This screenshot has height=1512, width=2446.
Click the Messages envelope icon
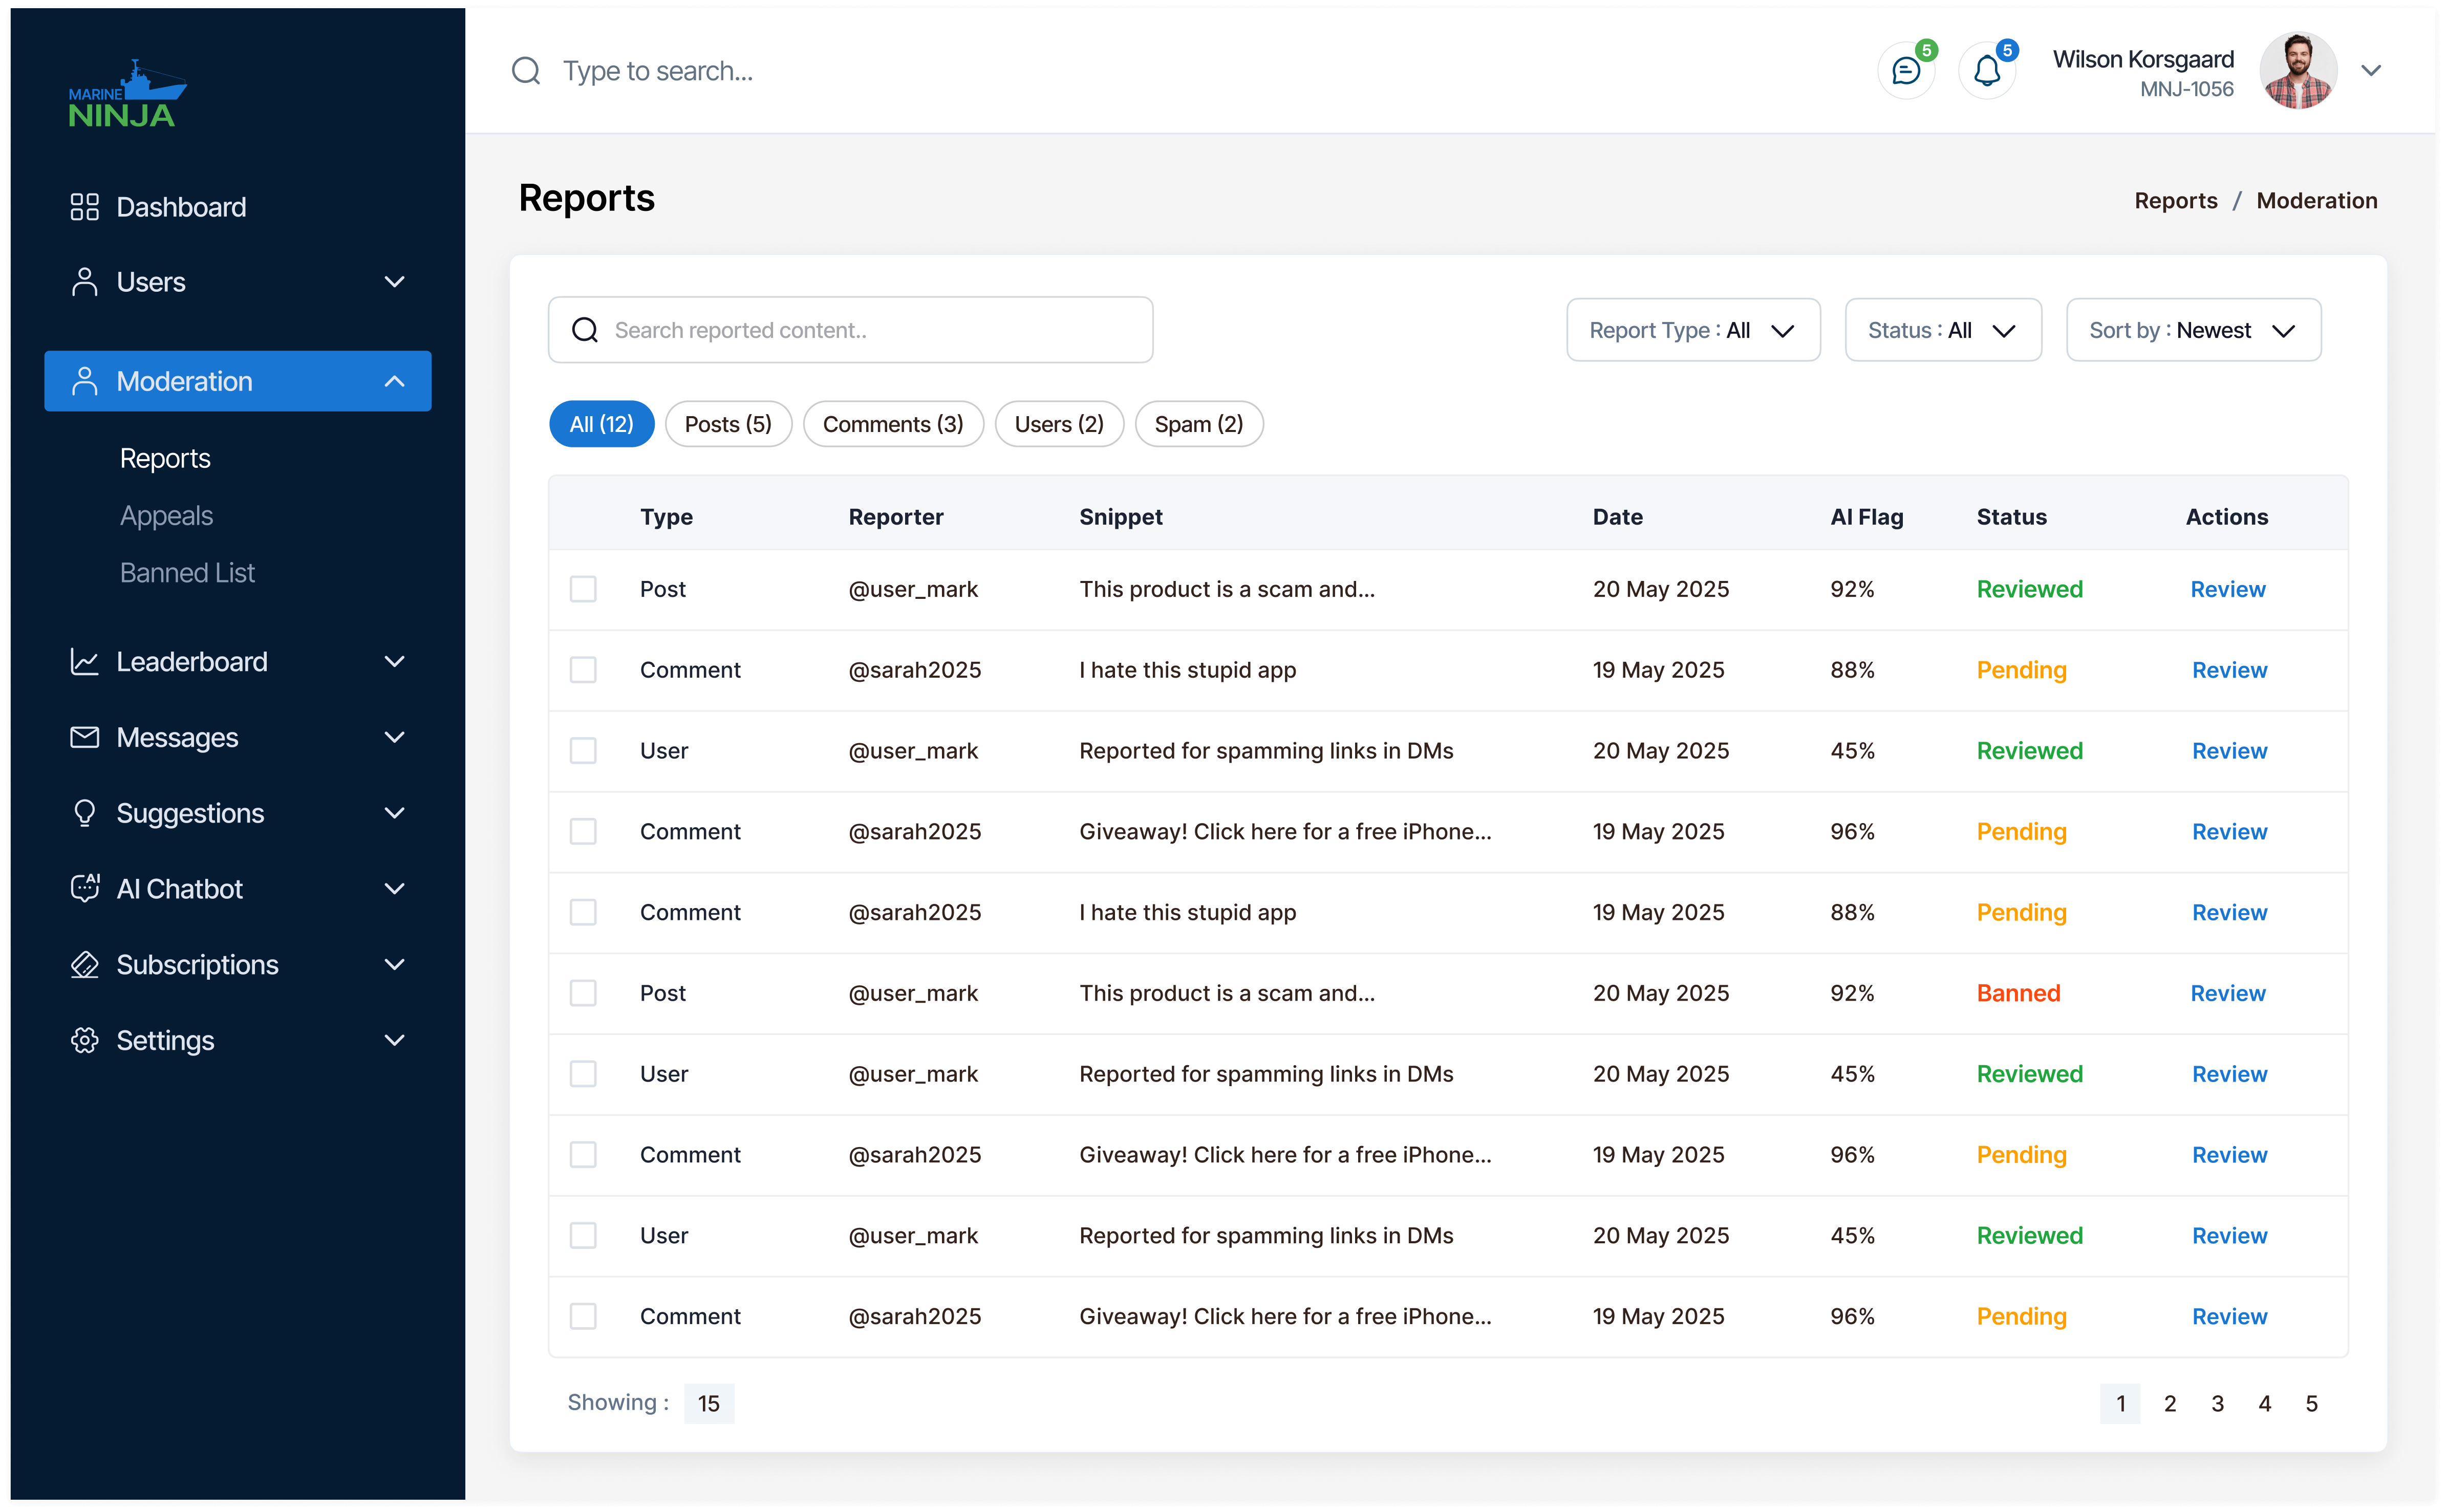click(x=85, y=738)
